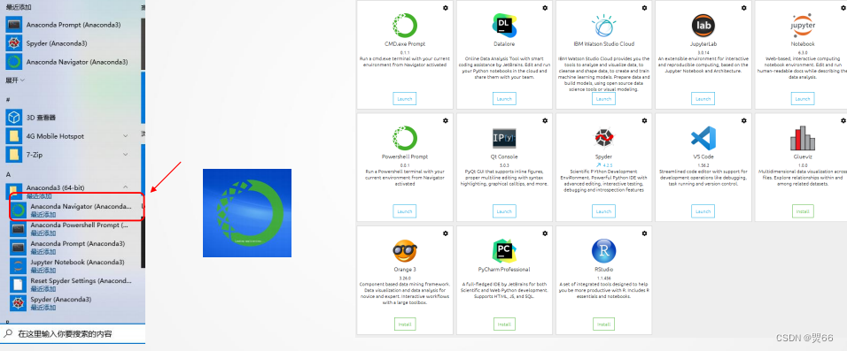Screen dimensions: 847x351
Task: Click the JupyterLab application icon
Action: 703,25
